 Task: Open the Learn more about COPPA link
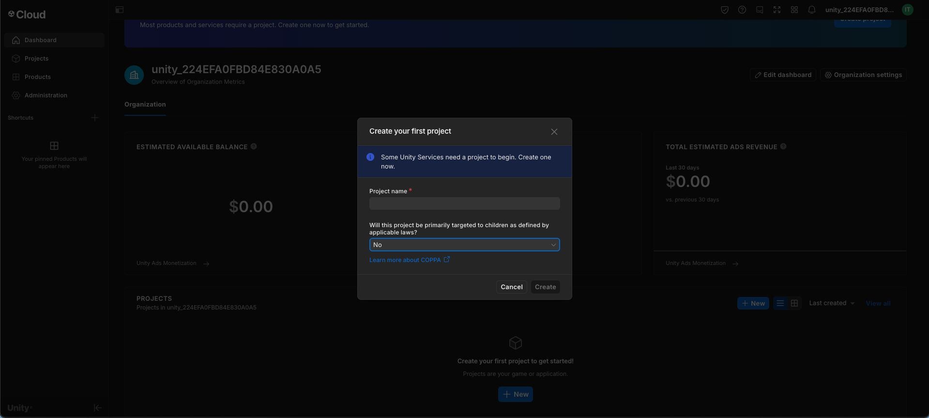[410, 260]
